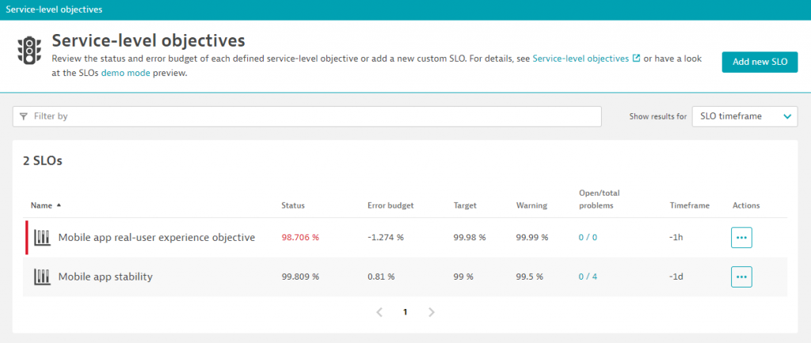Click the filter funnel icon
Screen dimensions: 811x343
click(x=24, y=116)
